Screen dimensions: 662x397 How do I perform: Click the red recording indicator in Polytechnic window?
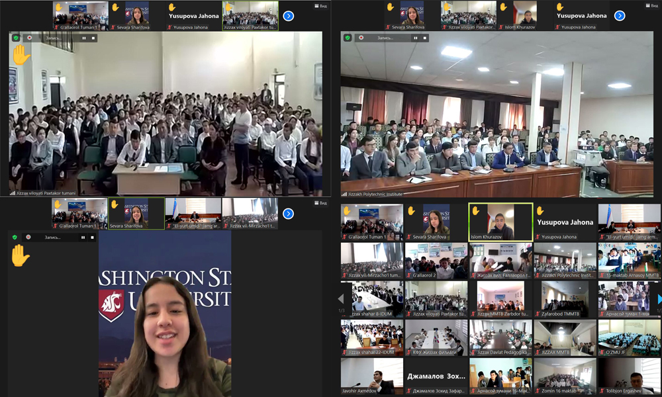click(x=361, y=38)
